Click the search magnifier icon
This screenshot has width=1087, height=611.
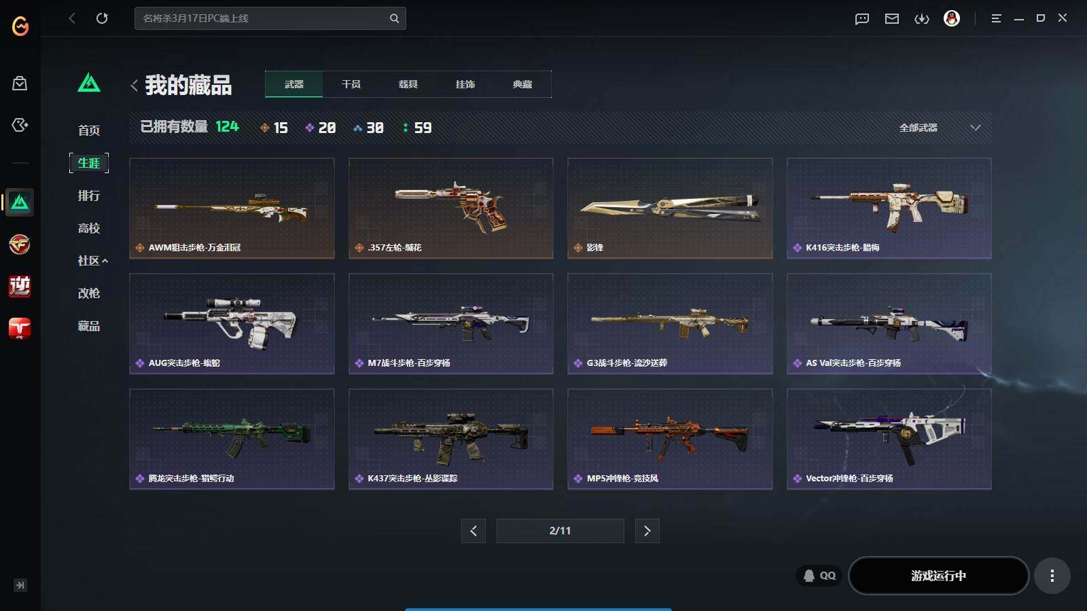click(x=394, y=18)
